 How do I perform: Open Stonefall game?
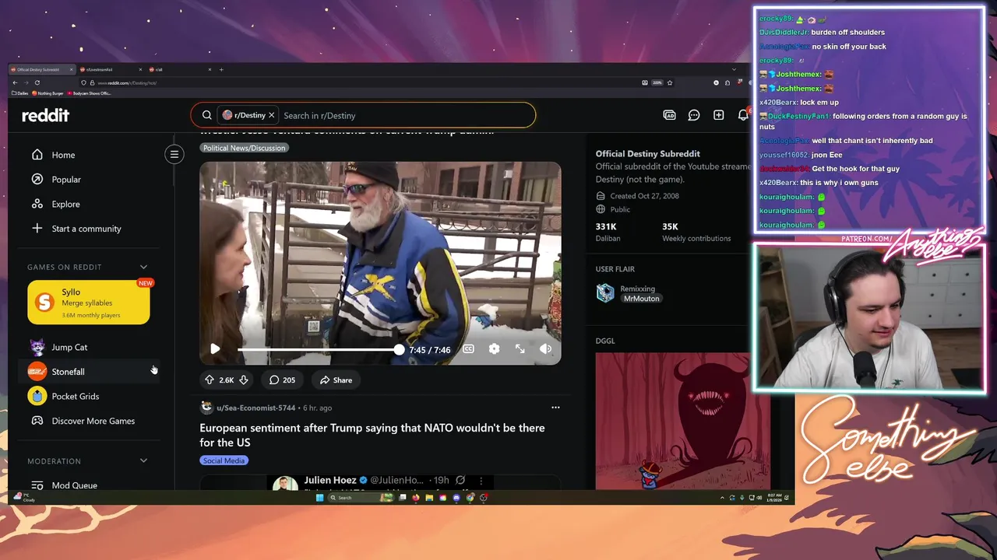(88, 372)
